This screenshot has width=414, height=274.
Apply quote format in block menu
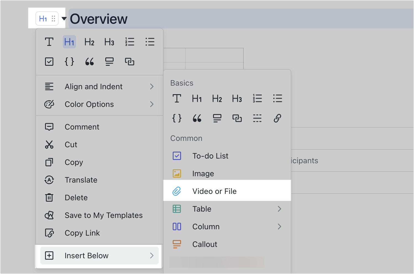click(89, 62)
